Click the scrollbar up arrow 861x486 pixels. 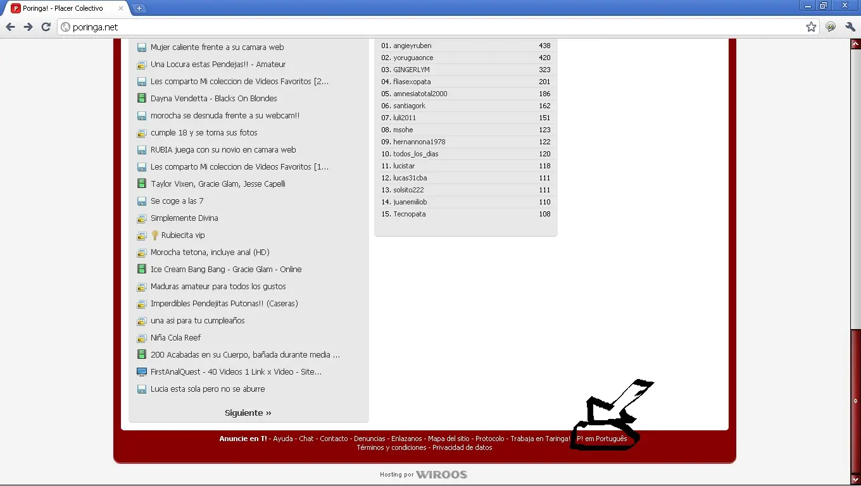[855, 44]
